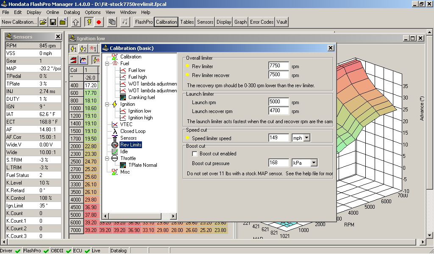Click the Display toolbar button
The width and height of the screenshot is (434, 254).
tap(224, 22)
